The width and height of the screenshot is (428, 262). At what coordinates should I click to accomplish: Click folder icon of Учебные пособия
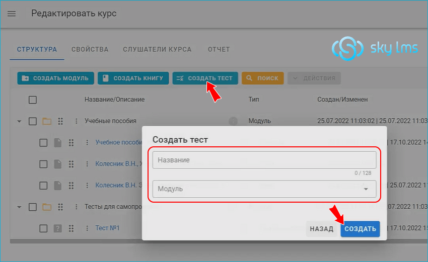[x=47, y=121]
